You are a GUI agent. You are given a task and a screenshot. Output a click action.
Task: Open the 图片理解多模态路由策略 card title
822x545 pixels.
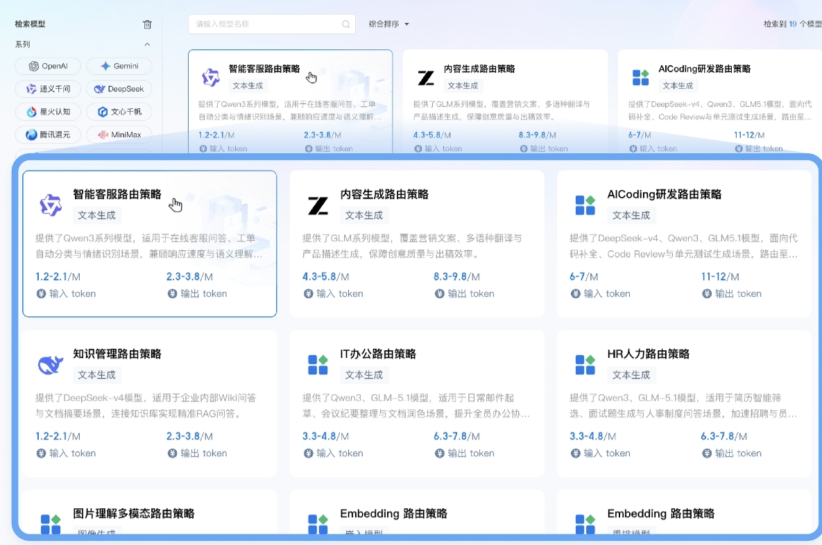[x=134, y=514]
